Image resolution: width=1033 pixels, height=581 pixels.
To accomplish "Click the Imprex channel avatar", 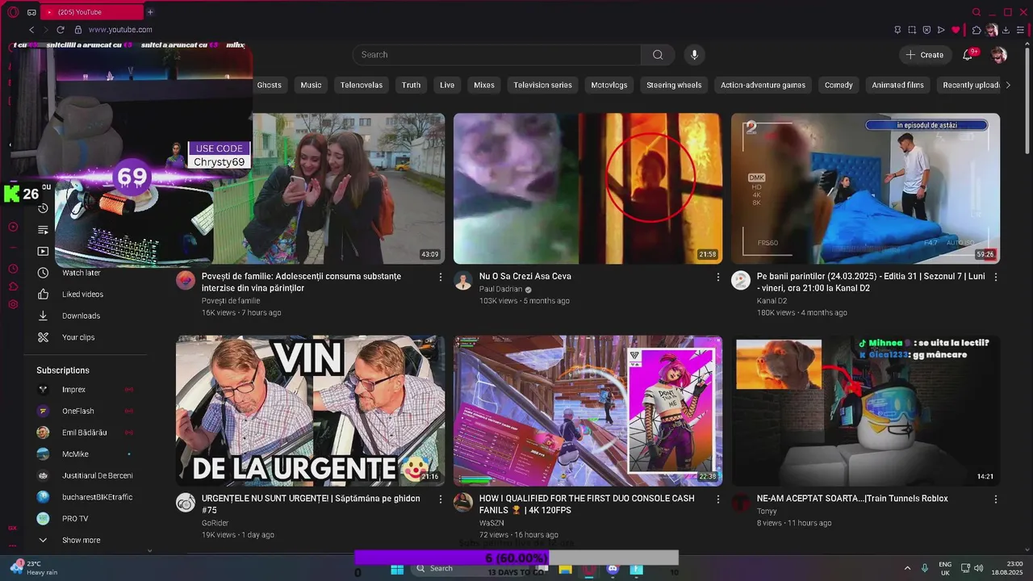I will [44, 390].
